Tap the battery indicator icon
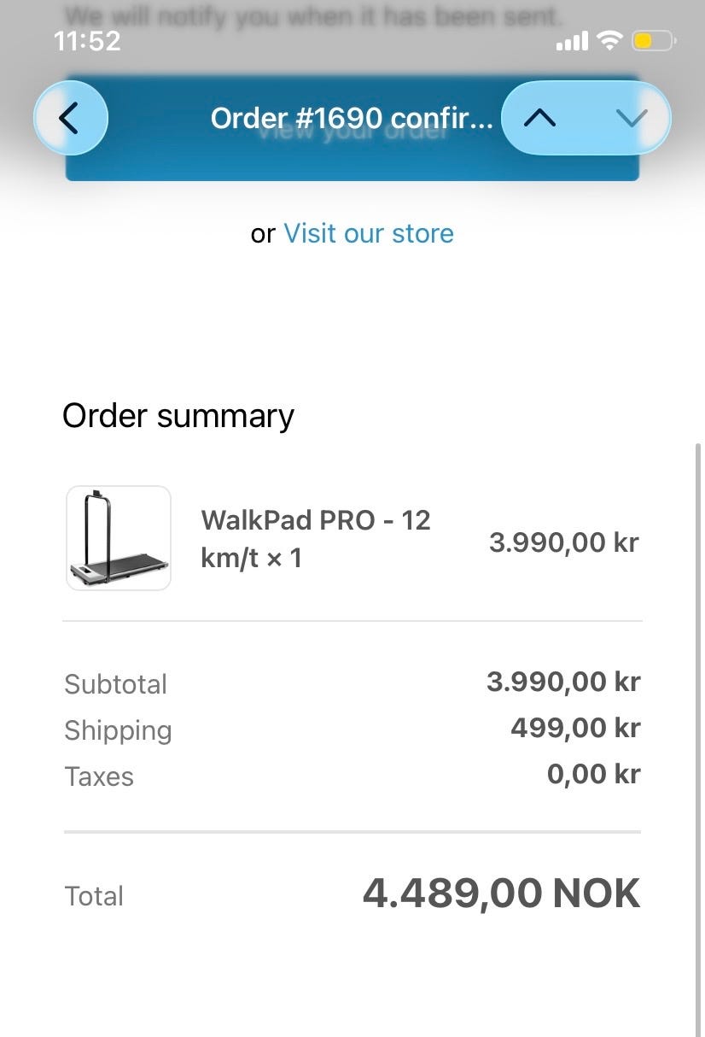This screenshot has width=705, height=1037. 654,40
